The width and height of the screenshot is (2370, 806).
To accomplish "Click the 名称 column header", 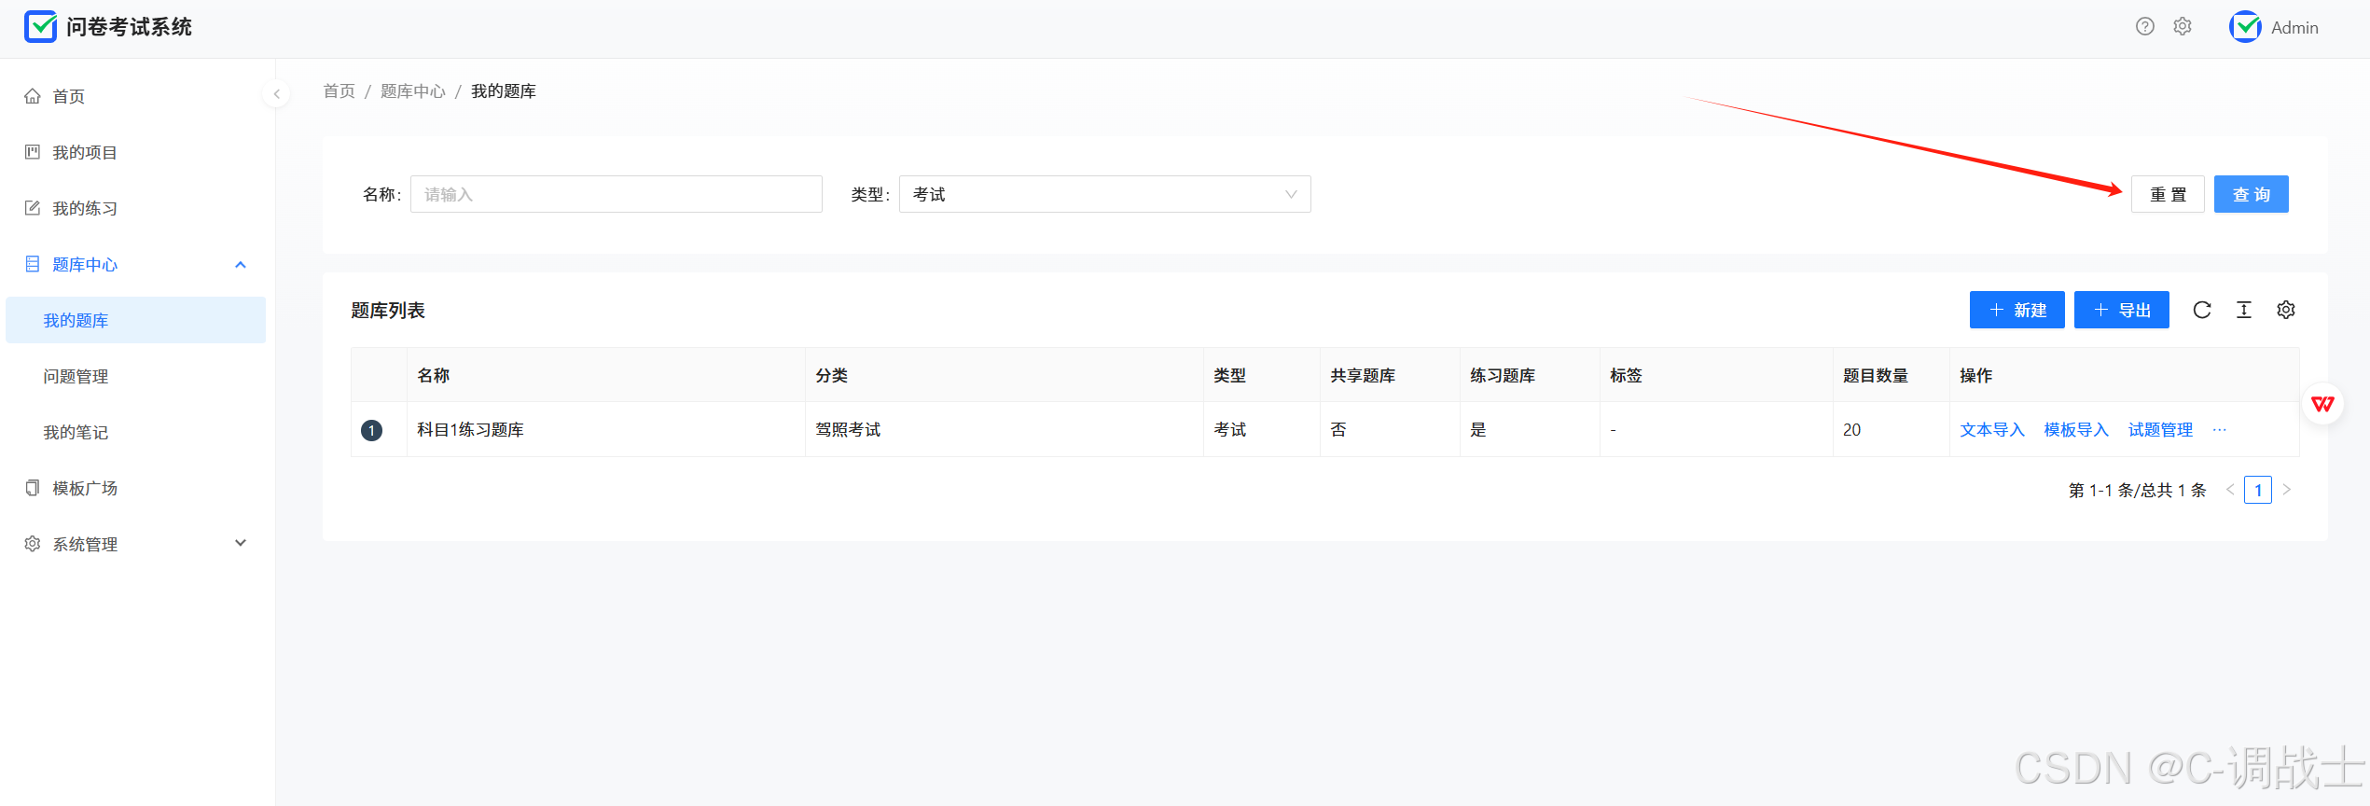I will tap(605, 375).
